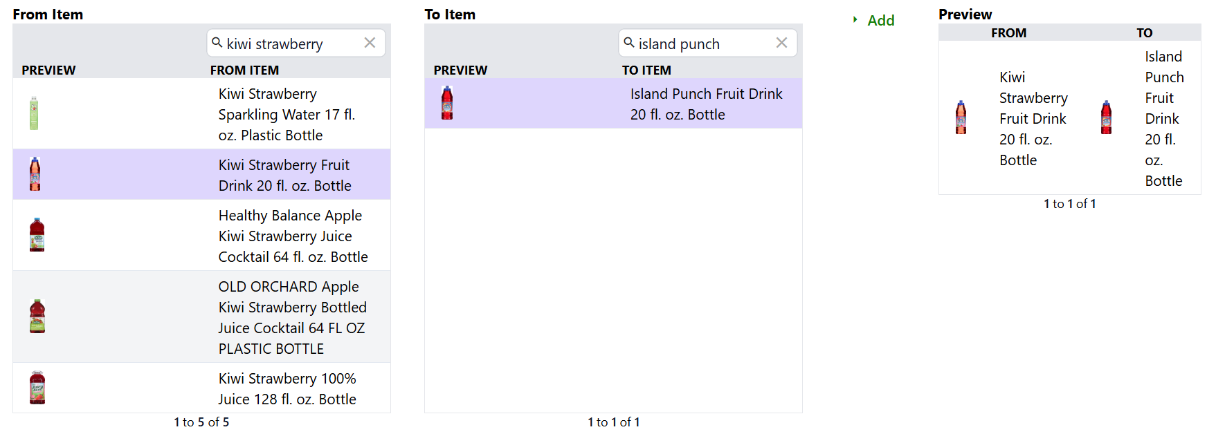The height and width of the screenshot is (434, 1207).
Task: Select Kiwi Strawberry Sparkling Water thumbnail
Action: click(34, 113)
